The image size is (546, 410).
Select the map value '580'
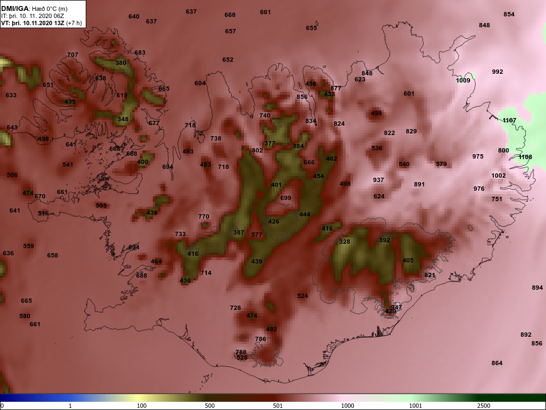pos(25,316)
